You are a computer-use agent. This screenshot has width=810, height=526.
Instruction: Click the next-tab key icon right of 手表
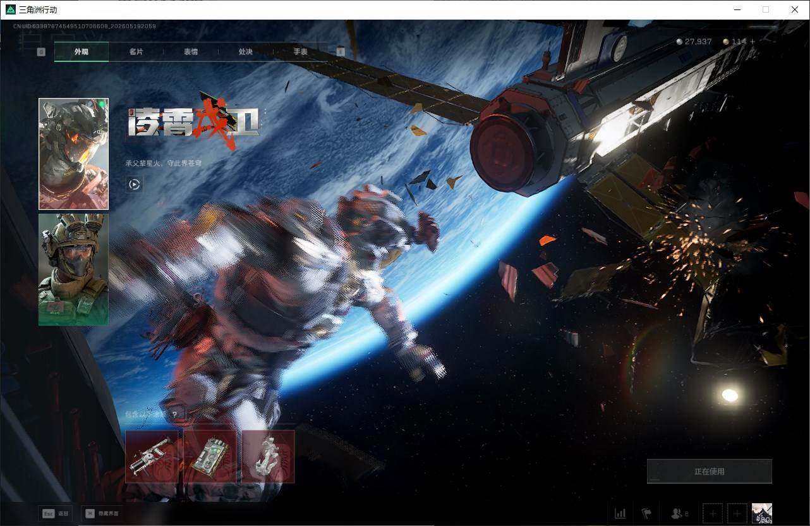pyautogui.click(x=341, y=52)
